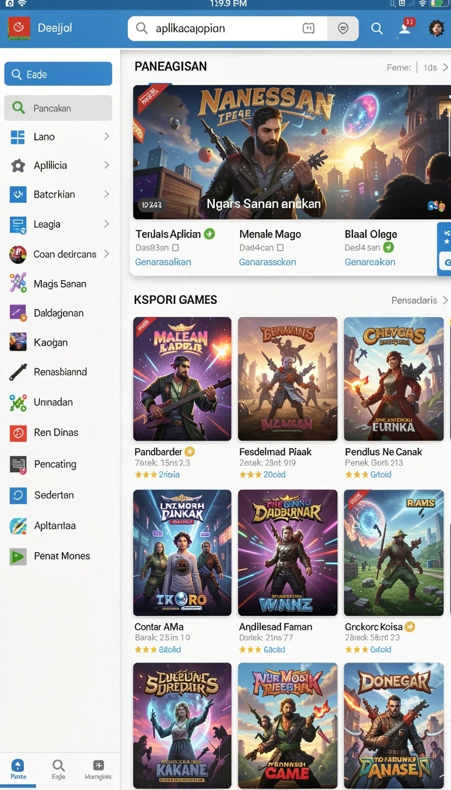Click the blue Eade search button
Viewport: 451px width, 790px height.
point(58,74)
